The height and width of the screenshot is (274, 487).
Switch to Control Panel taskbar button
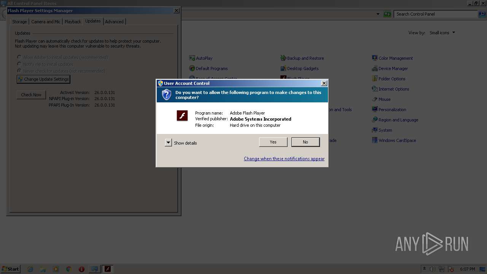click(95, 269)
